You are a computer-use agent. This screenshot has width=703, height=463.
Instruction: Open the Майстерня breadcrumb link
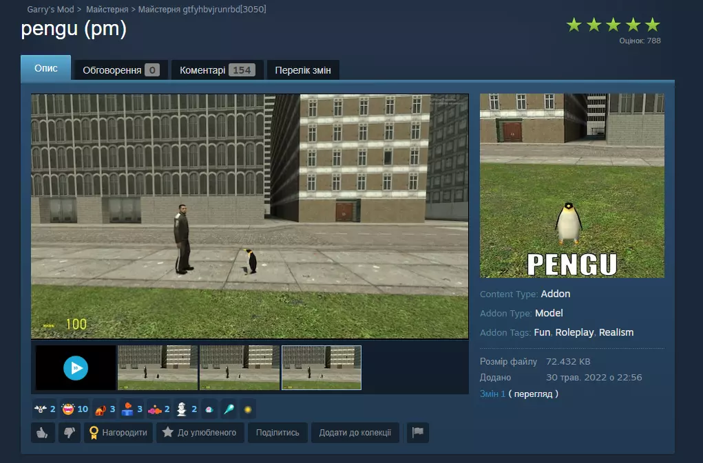pyautogui.click(x=107, y=10)
